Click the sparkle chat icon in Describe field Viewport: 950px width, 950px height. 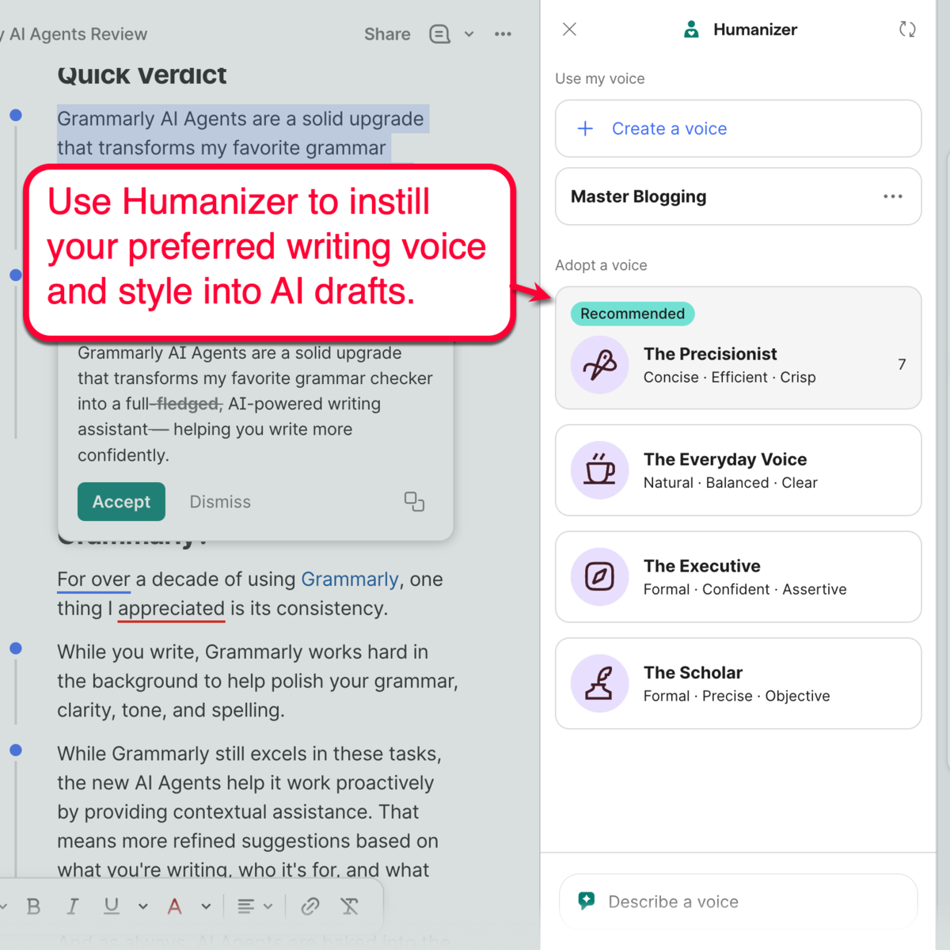coord(587,901)
